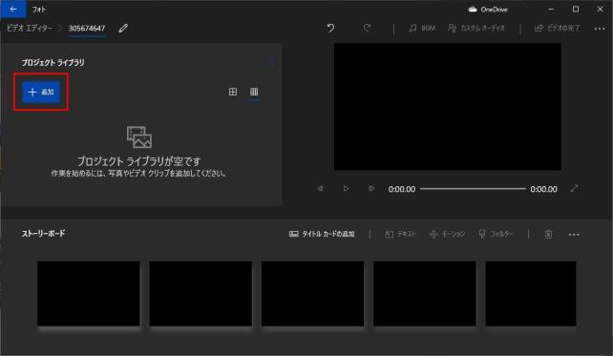The width and height of the screenshot is (613, 356).
Task: Open the top-right more options menu
Action: pyautogui.click(x=600, y=29)
